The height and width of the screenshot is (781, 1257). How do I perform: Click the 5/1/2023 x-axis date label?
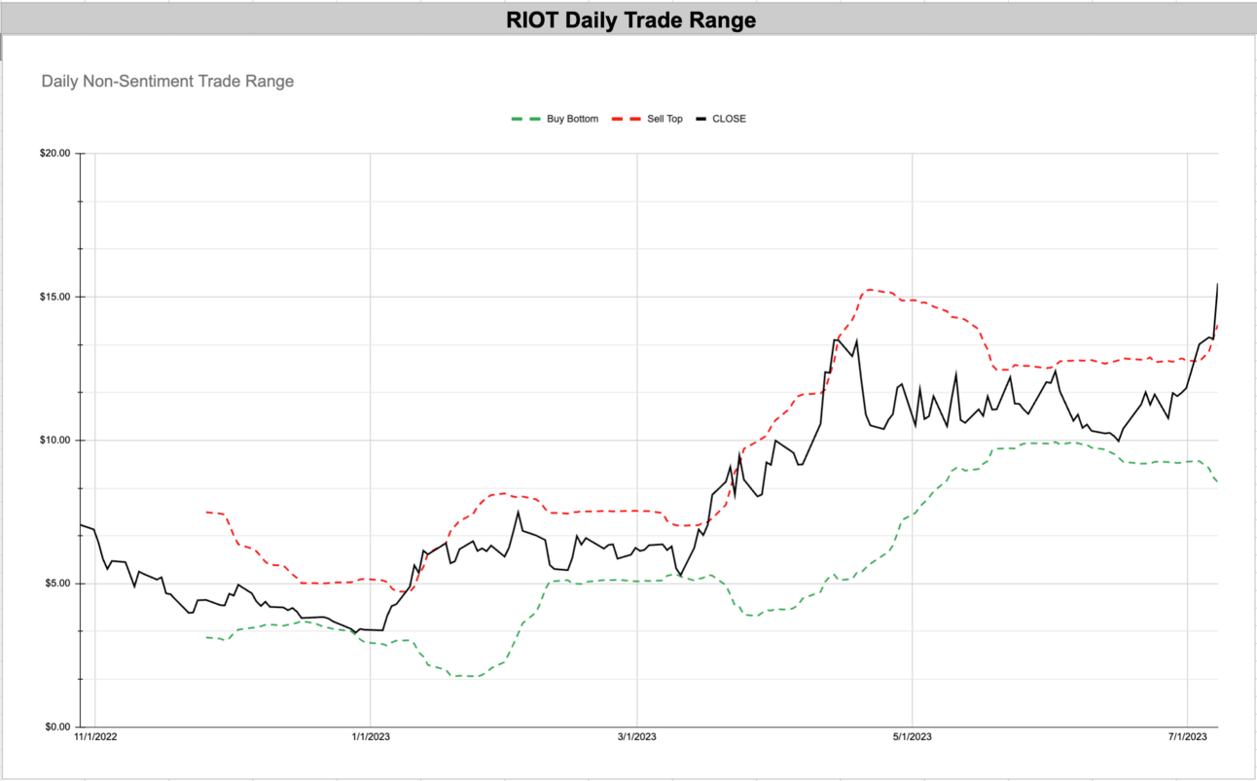pos(912,738)
